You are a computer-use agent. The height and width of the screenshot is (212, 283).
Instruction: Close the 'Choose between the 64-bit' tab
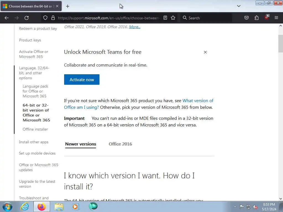click(57, 6)
